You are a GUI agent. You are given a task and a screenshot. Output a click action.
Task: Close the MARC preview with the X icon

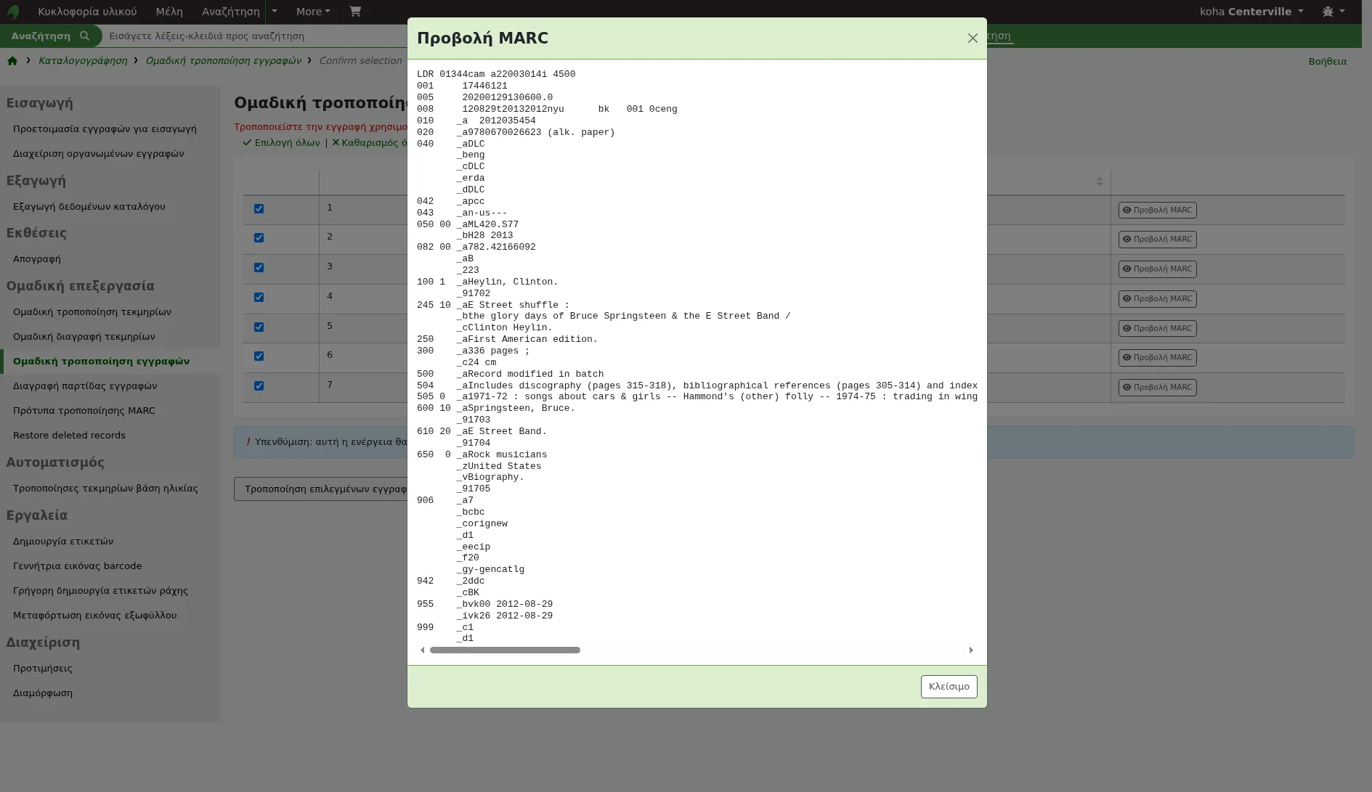tap(973, 38)
